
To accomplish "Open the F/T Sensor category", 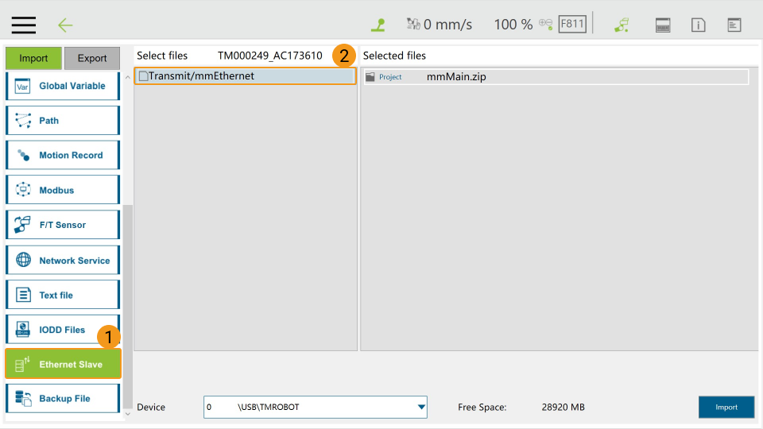I will [63, 225].
